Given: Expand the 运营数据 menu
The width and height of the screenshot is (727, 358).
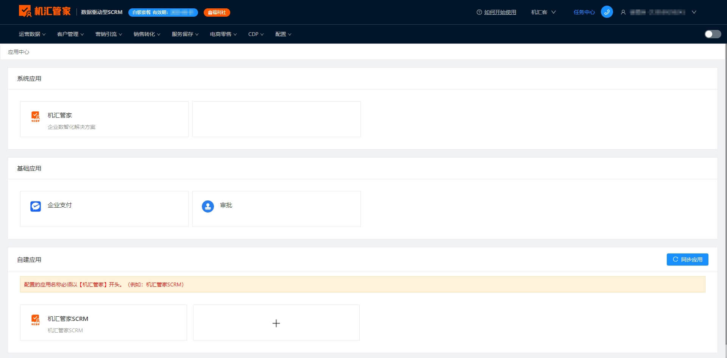Looking at the screenshot, I should [x=32, y=34].
